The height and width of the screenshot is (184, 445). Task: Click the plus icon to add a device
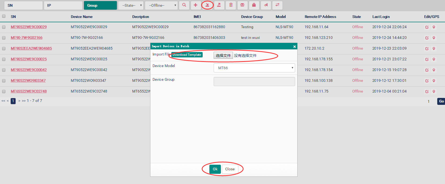click(x=196, y=5)
